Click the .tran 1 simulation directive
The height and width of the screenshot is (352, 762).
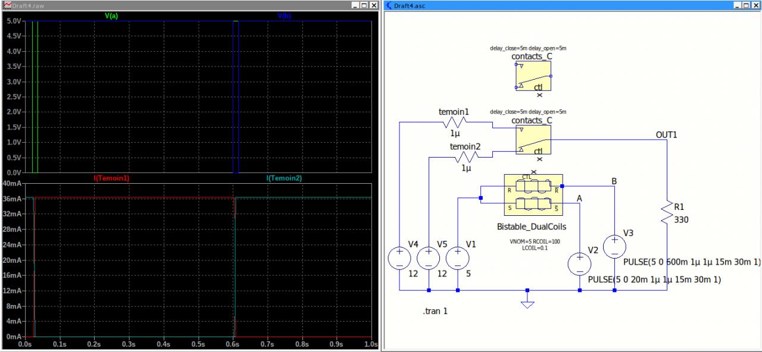point(435,311)
